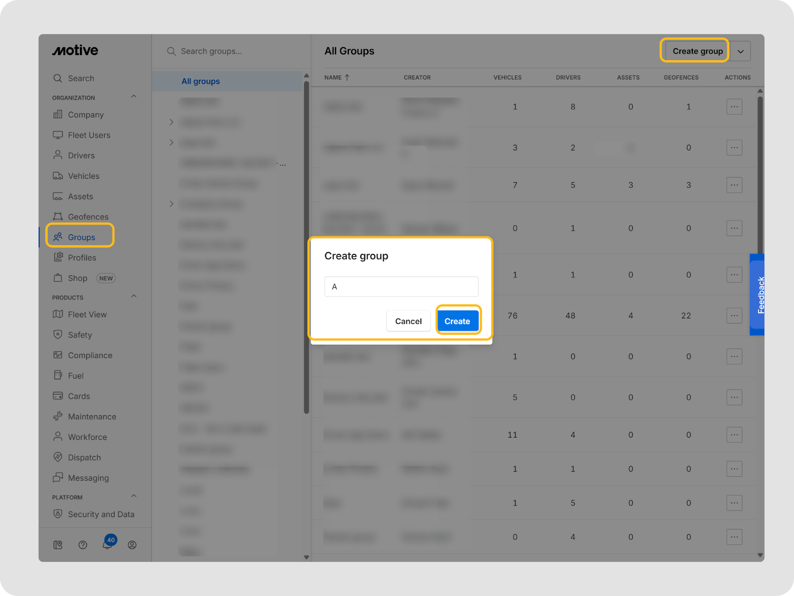Click the Cards credit card icon
This screenshot has height=596, width=794.
(x=58, y=396)
